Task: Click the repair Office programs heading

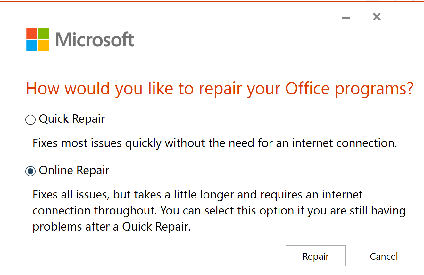Action: 219,89
